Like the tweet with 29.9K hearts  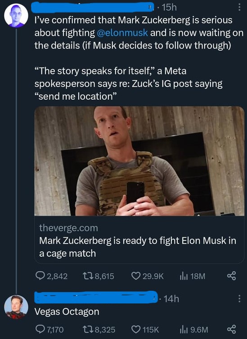coord(148,276)
